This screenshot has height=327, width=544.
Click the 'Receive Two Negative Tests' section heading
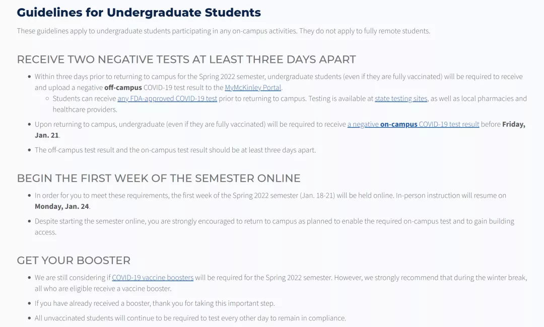click(x=186, y=59)
